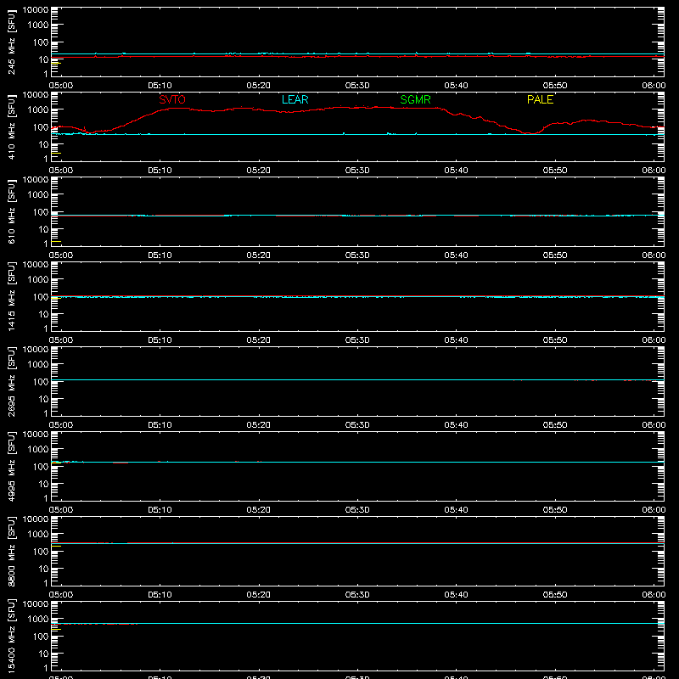Image resolution: width=679 pixels, height=679 pixels.
Task: Select the 1415 MHz [SFU] axis title
Action: (x=11, y=296)
